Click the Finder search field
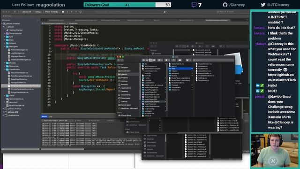The height and width of the screenshot is (169, 300). (x=213, y=60)
